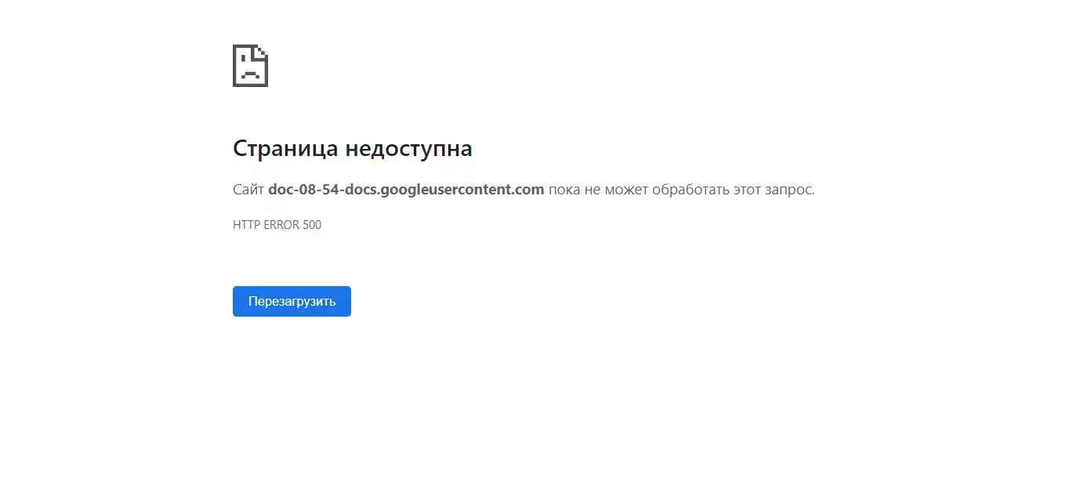
Task: Click doc-08-54-docs.googleusercontent.com host name
Action: [x=406, y=190]
